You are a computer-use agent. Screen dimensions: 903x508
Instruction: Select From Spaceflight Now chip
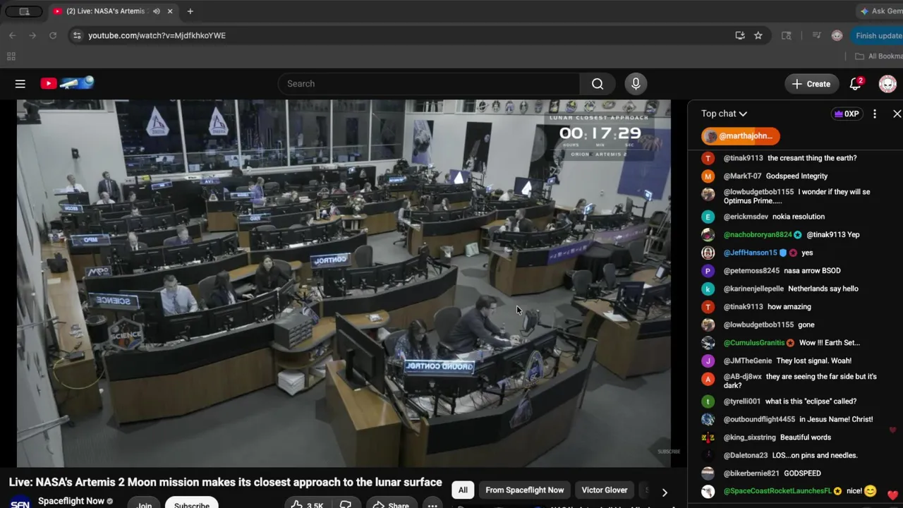pos(525,490)
